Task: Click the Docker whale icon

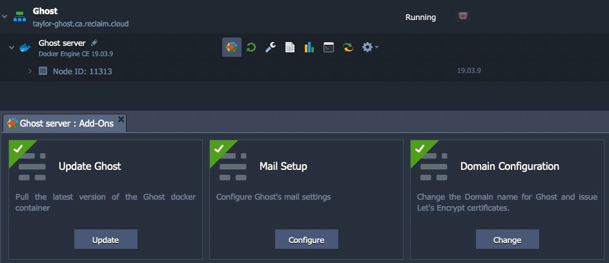Action: [x=25, y=48]
